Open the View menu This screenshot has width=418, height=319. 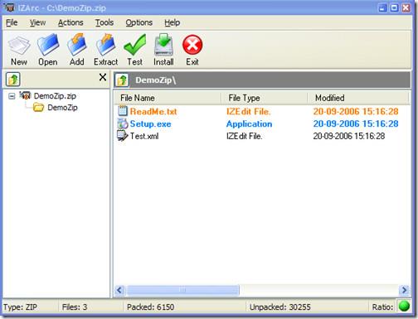tap(37, 22)
